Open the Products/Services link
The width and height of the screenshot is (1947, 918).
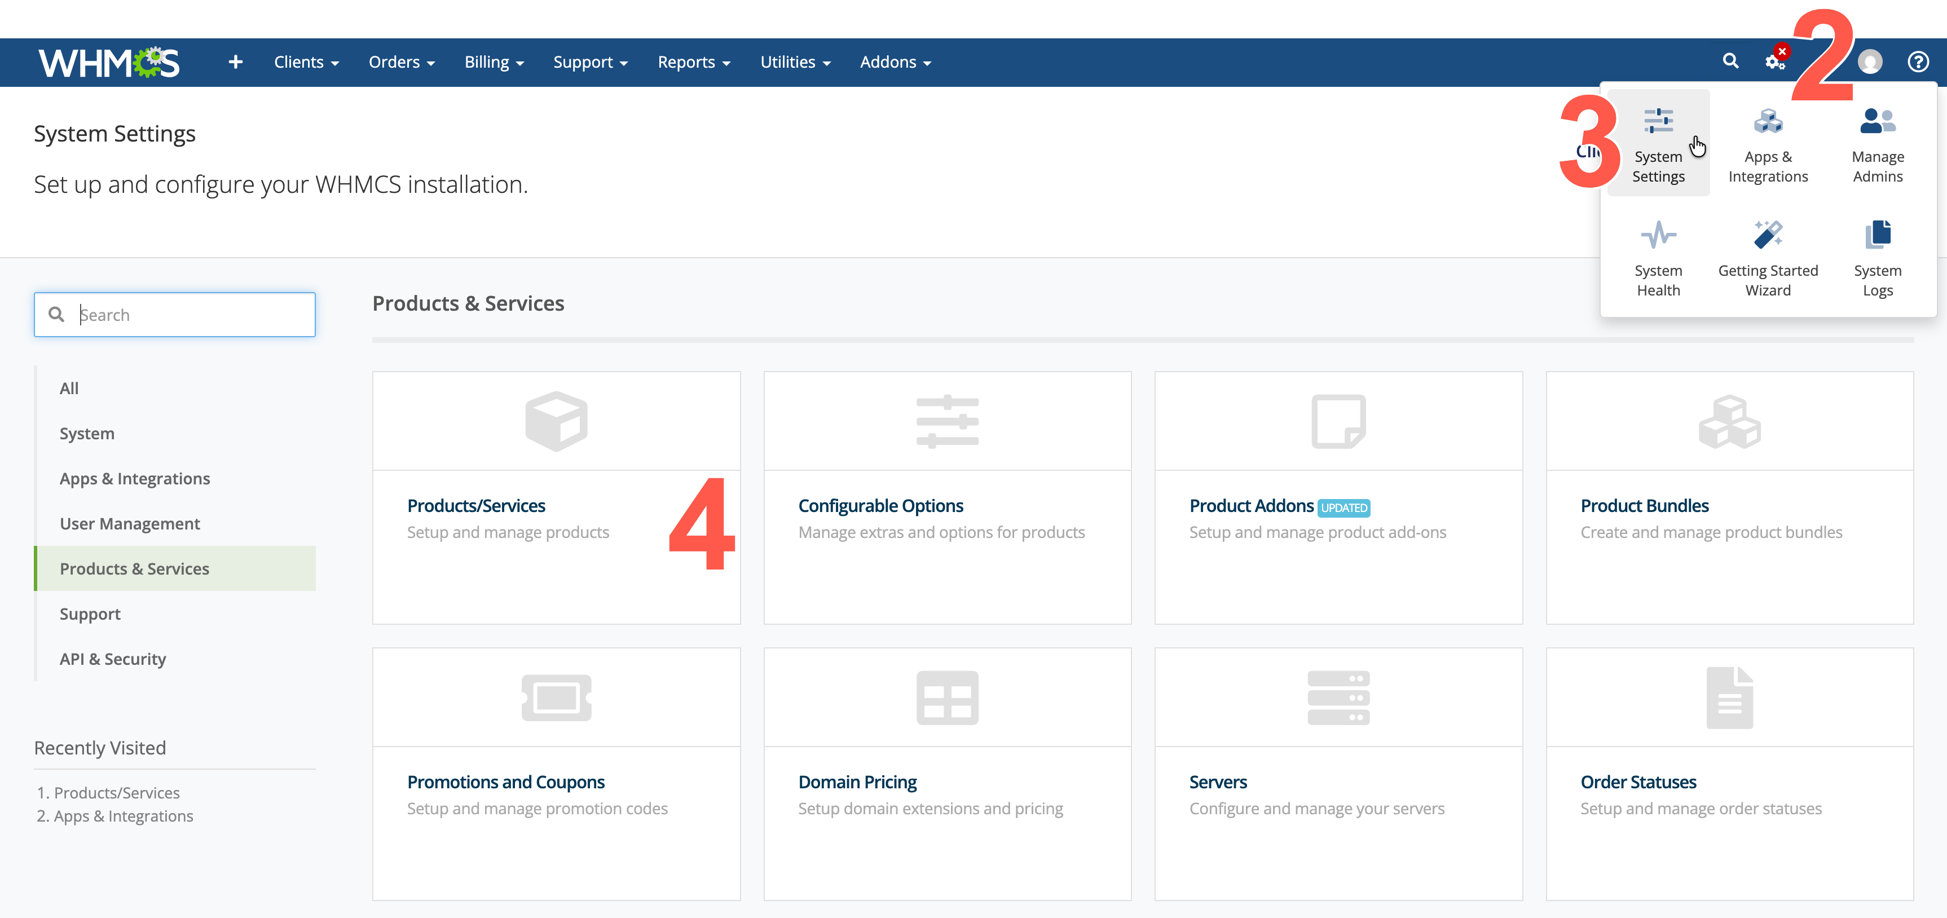pos(476,505)
